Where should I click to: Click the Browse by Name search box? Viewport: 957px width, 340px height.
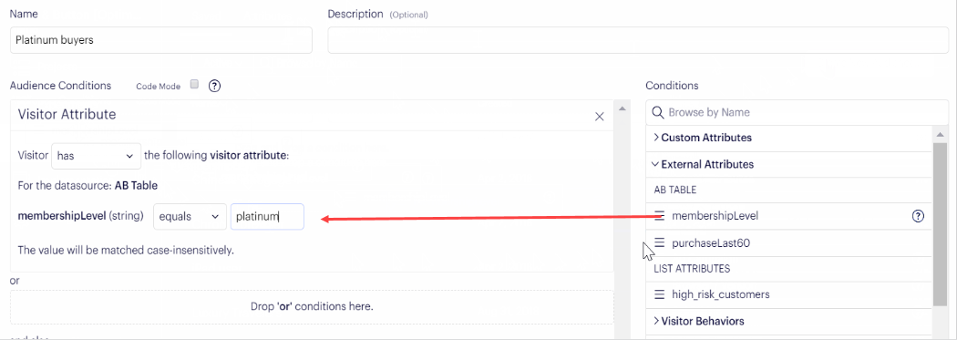[797, 112]
